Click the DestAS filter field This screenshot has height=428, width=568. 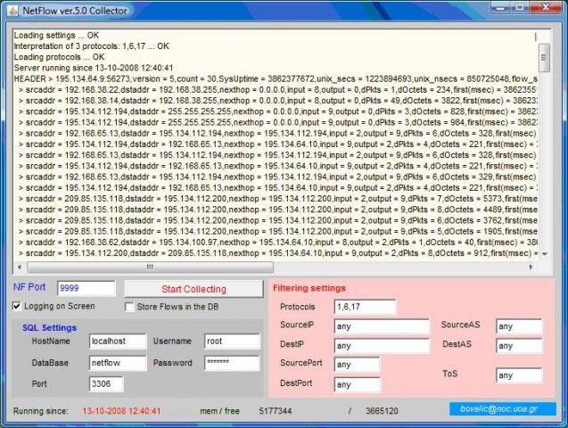point(519,346)
